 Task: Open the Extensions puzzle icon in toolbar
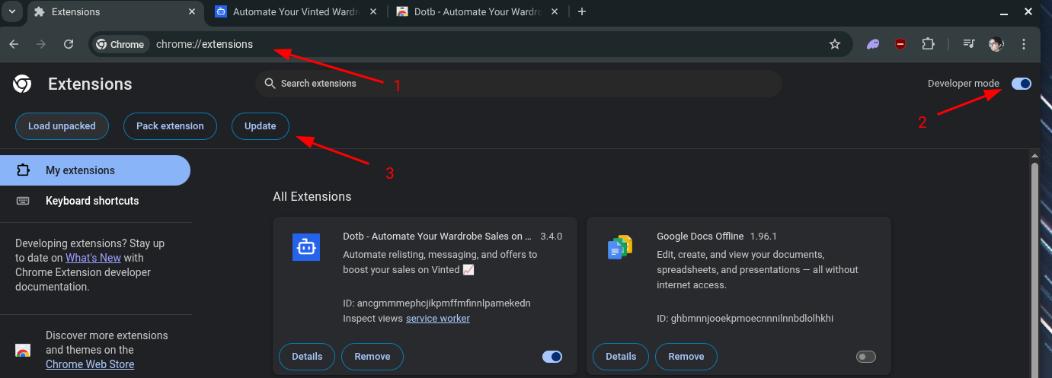[x=928, y=44]
